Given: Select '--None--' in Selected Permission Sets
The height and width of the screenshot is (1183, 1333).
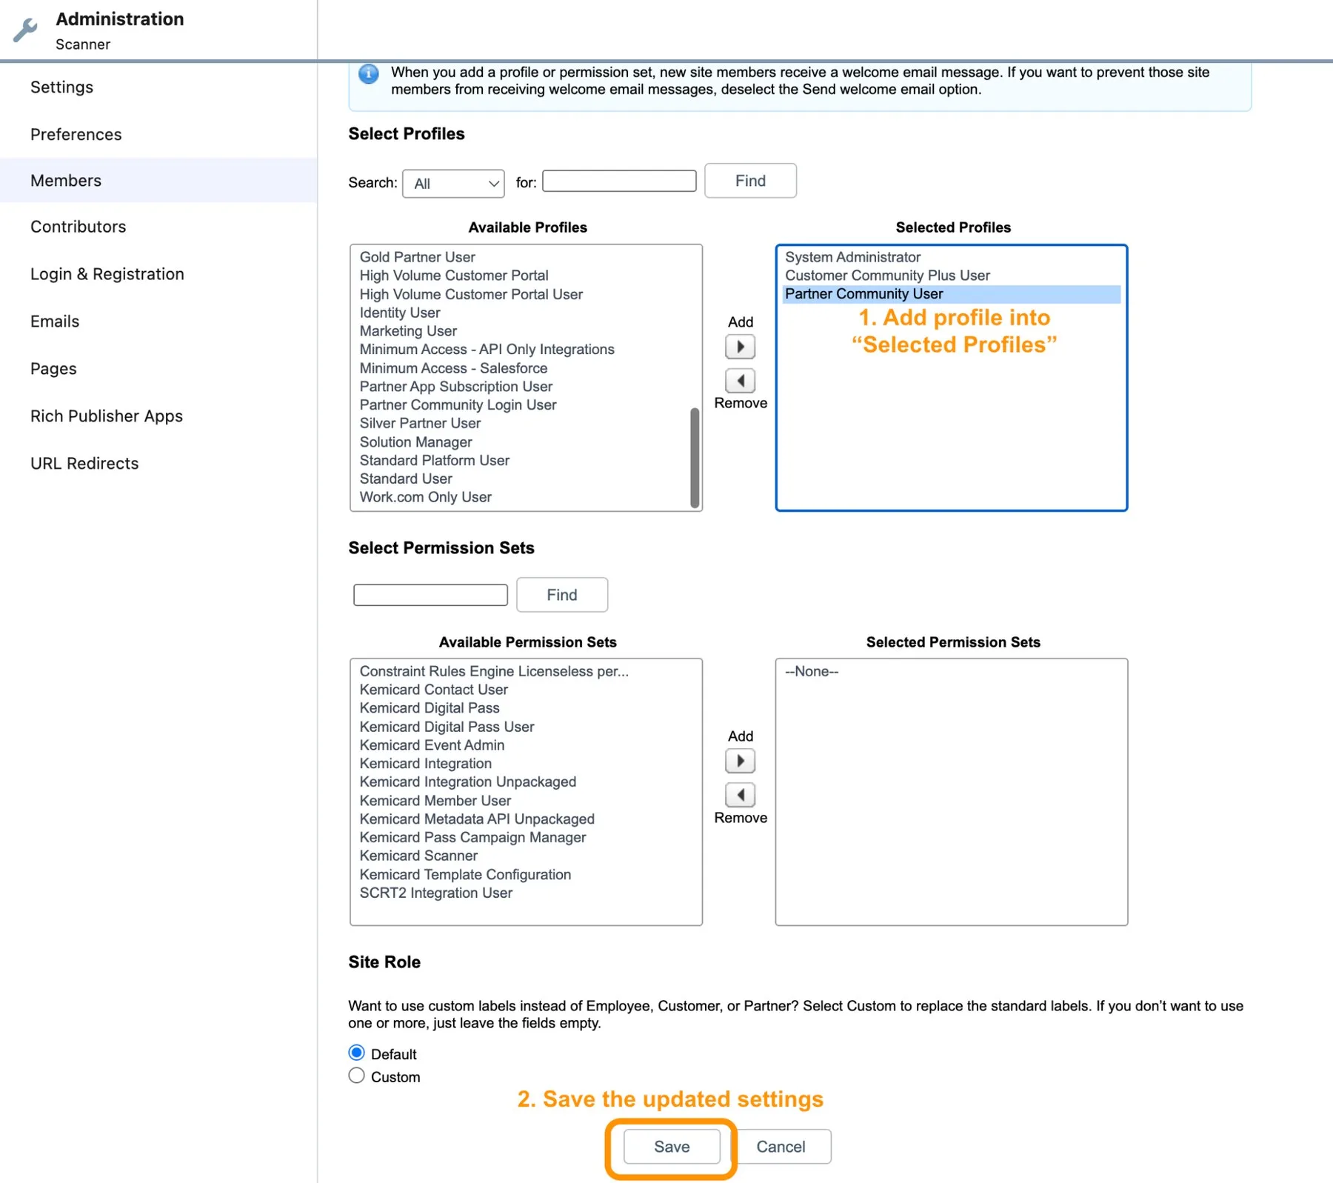Looking at the screenshot, I should tap(812, 671).
